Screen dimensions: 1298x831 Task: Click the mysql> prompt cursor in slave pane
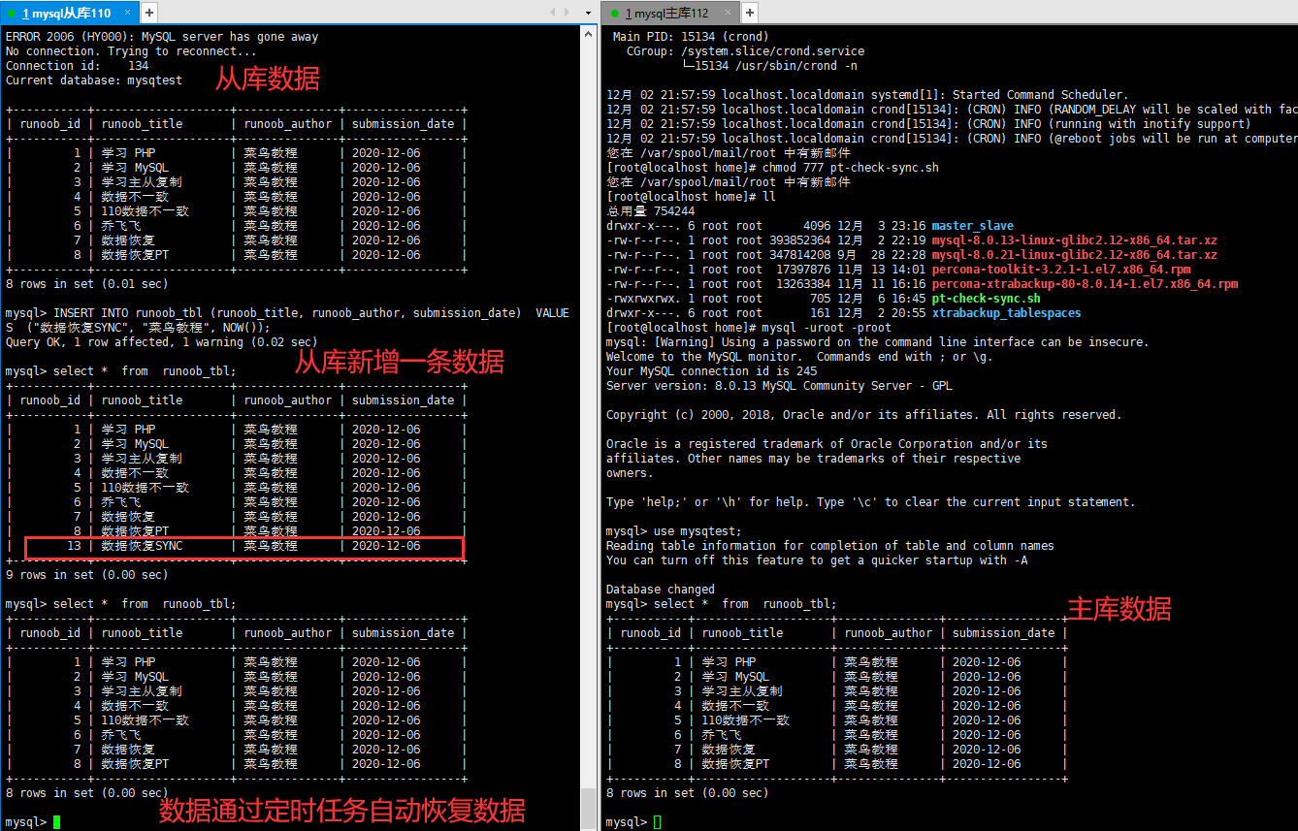(x=56, y=822)
